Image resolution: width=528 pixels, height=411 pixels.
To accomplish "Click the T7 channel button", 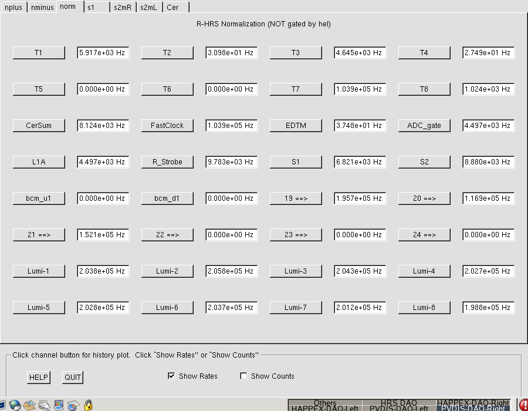I will pos(296,89).
